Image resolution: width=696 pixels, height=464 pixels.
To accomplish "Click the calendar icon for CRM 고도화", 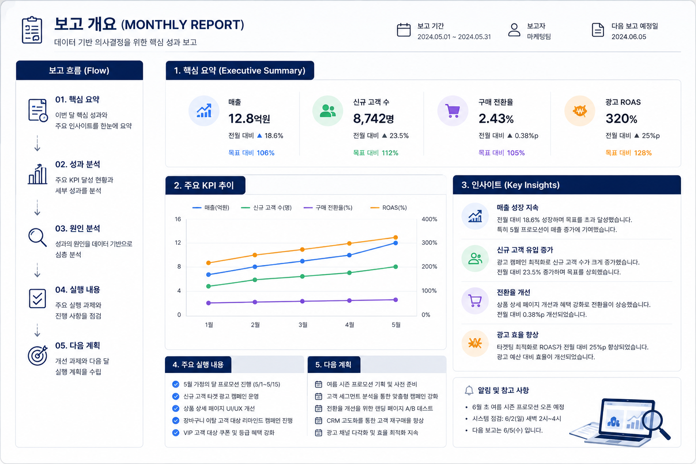I will pos(319,420).
